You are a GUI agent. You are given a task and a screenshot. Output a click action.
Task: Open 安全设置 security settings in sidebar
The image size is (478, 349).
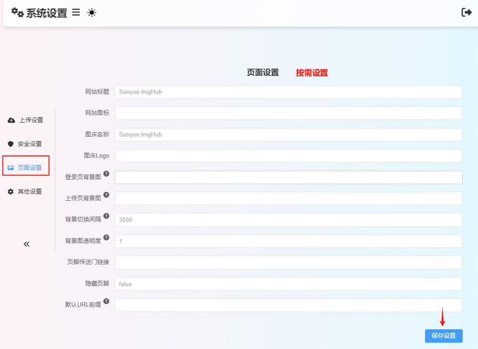[x=25, y=144]
